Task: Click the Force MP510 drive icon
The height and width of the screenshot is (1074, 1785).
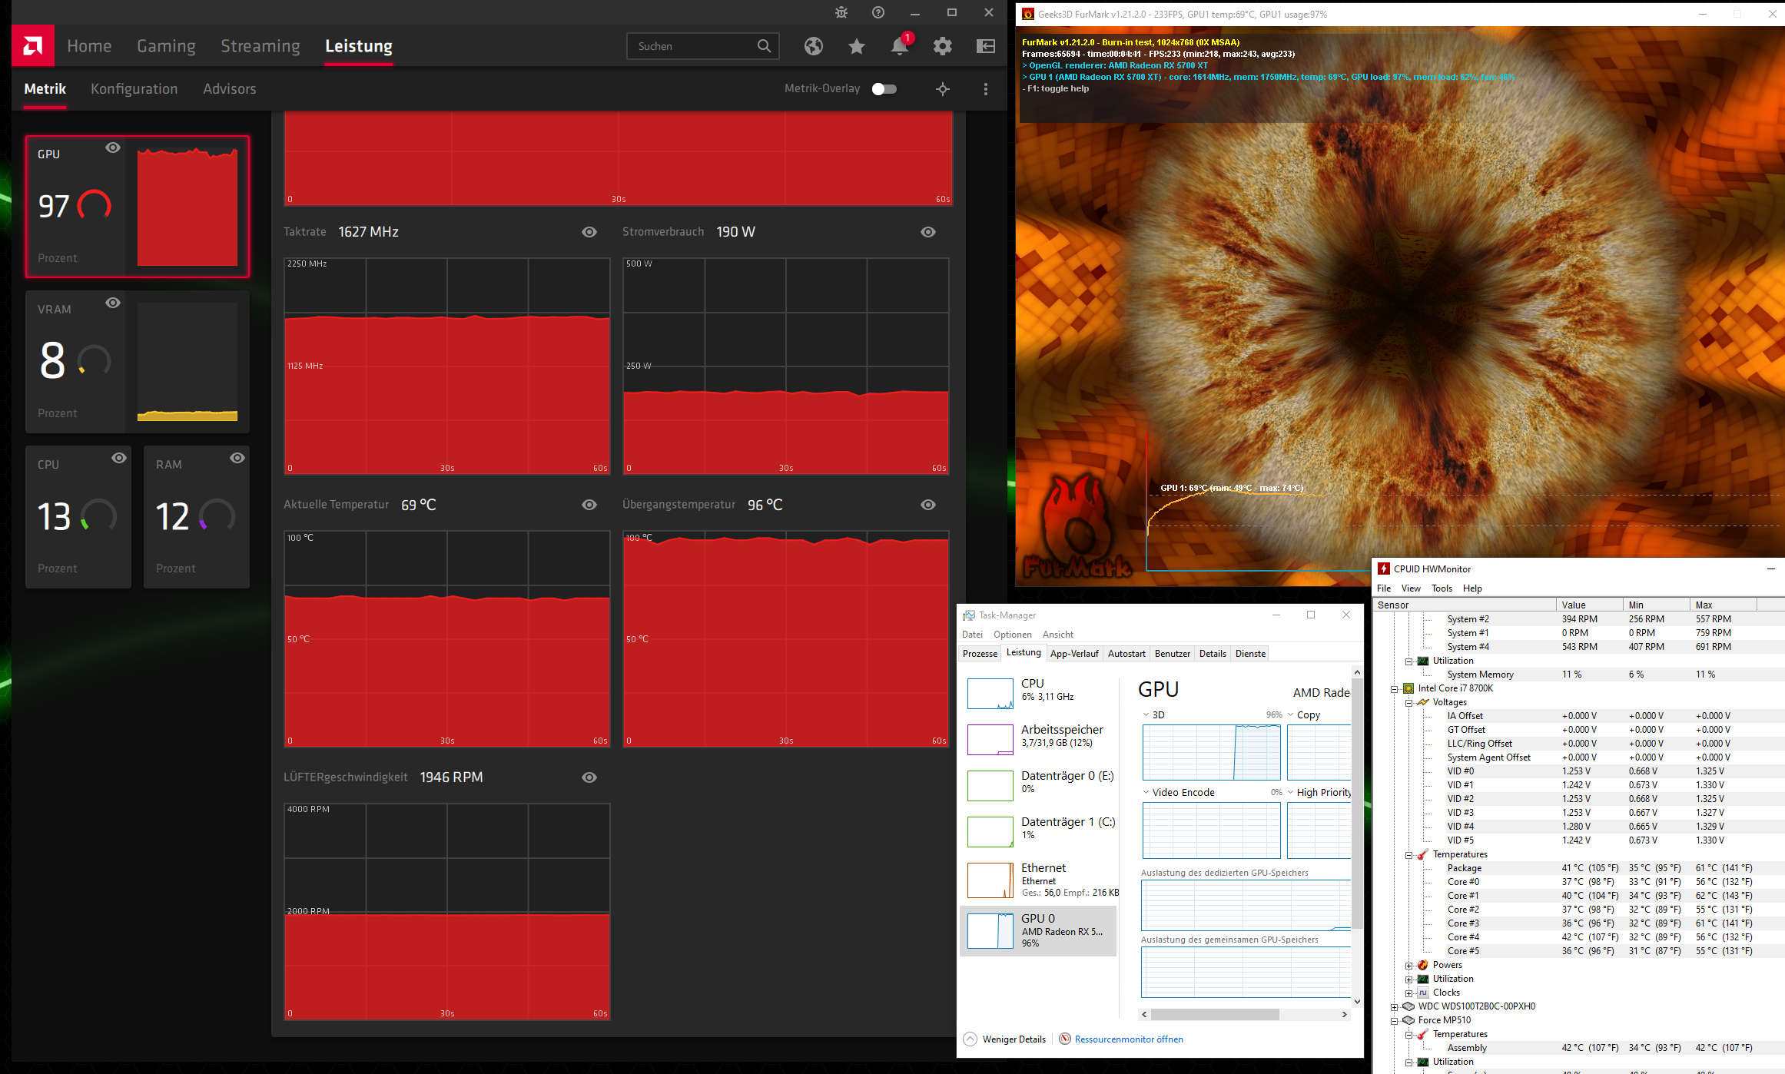Action: pos(1408,1020)
